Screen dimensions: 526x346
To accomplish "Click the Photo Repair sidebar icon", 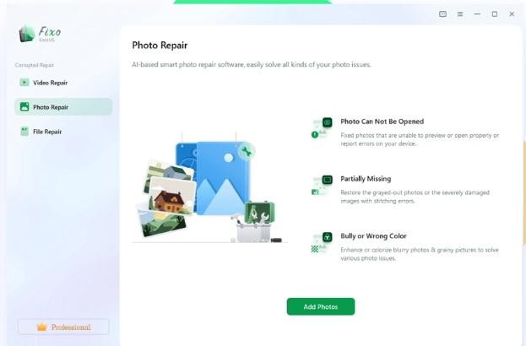I will [24, 107].
